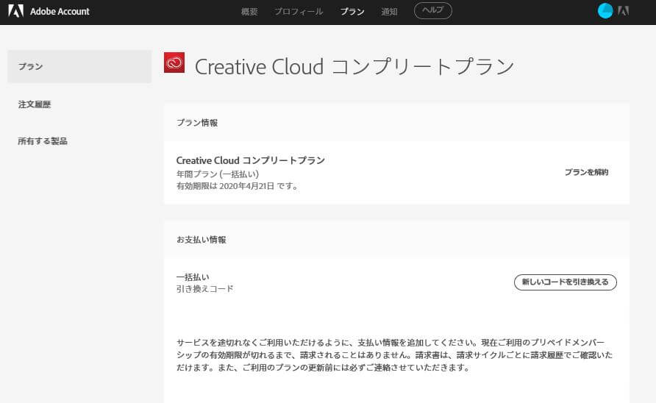Choose 所有する製品 in the left sidebar
656x403 pixels.
pos(43,141)
